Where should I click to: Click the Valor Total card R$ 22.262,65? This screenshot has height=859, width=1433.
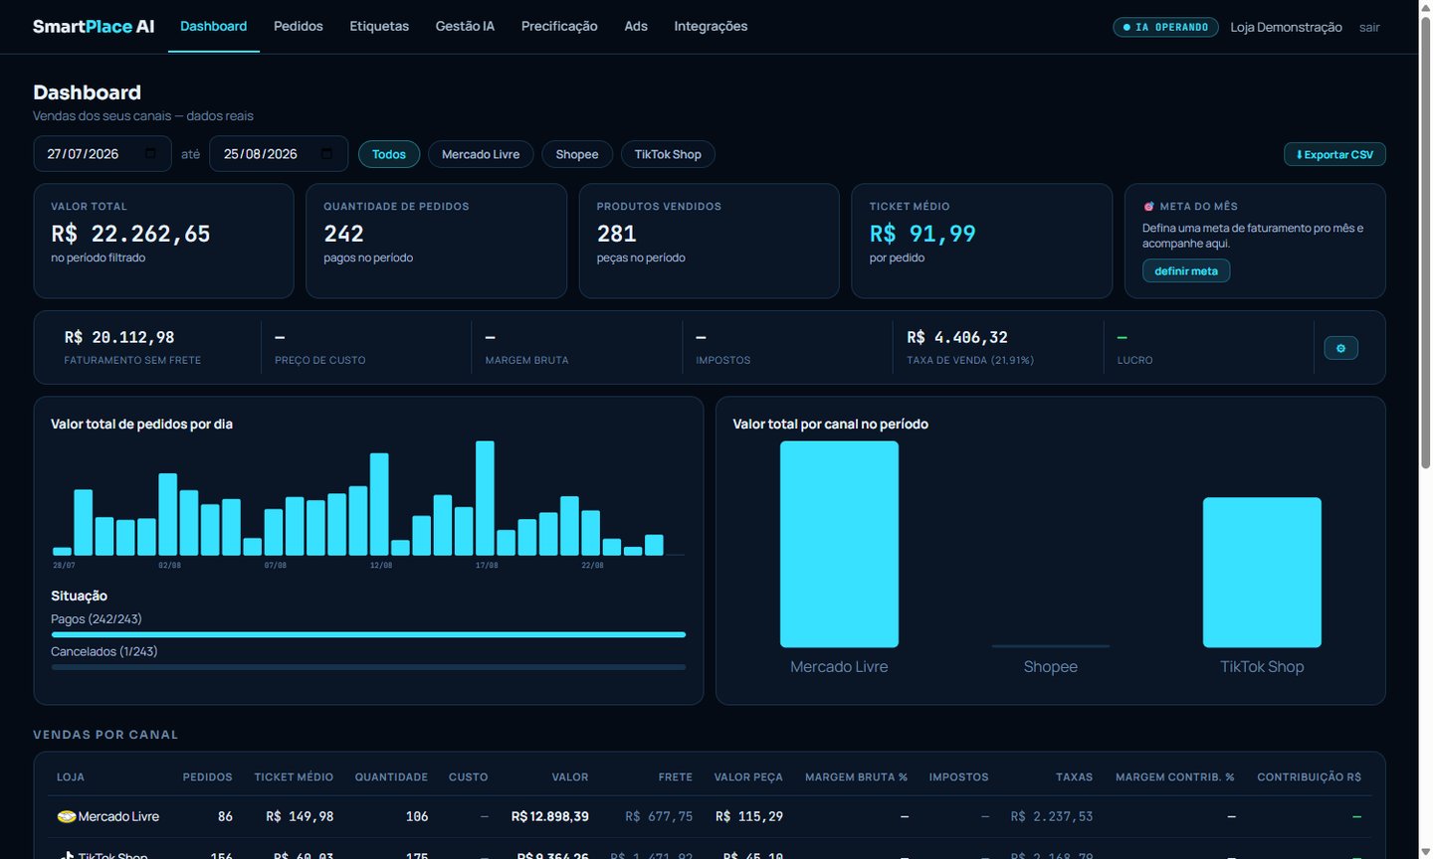pyautogui.click(x=163, y=241)
